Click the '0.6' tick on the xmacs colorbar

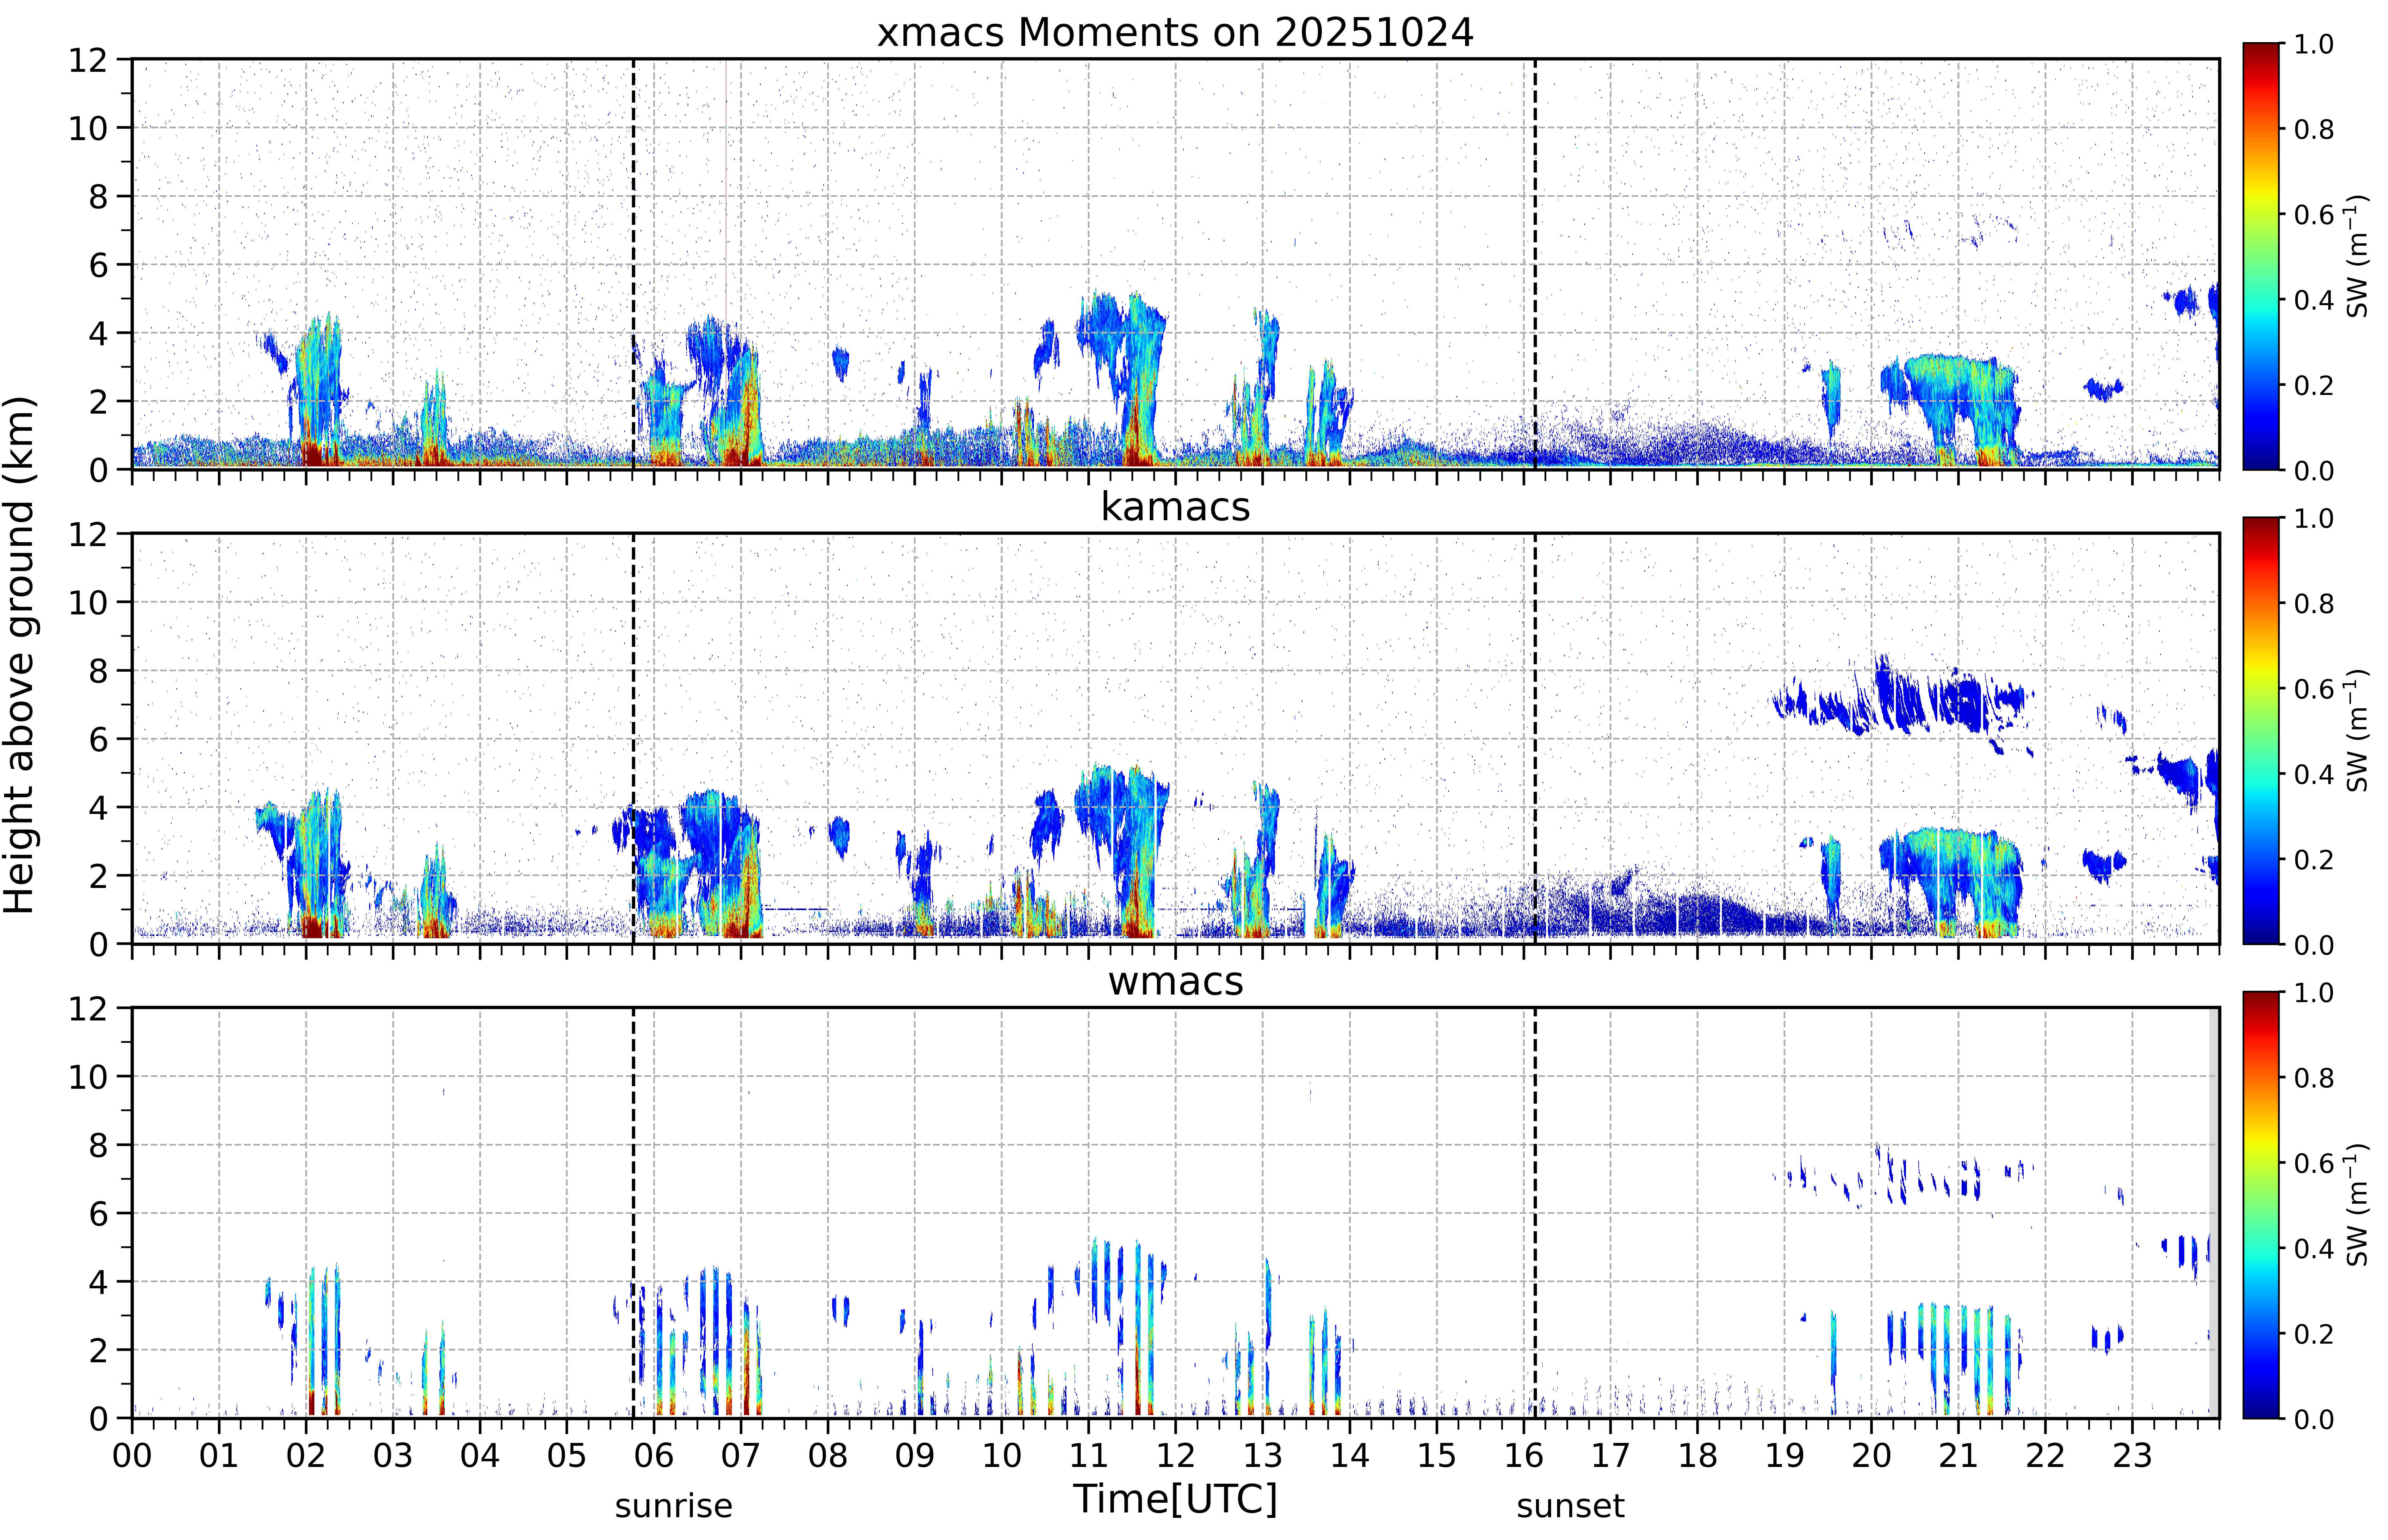(2314, 214)
